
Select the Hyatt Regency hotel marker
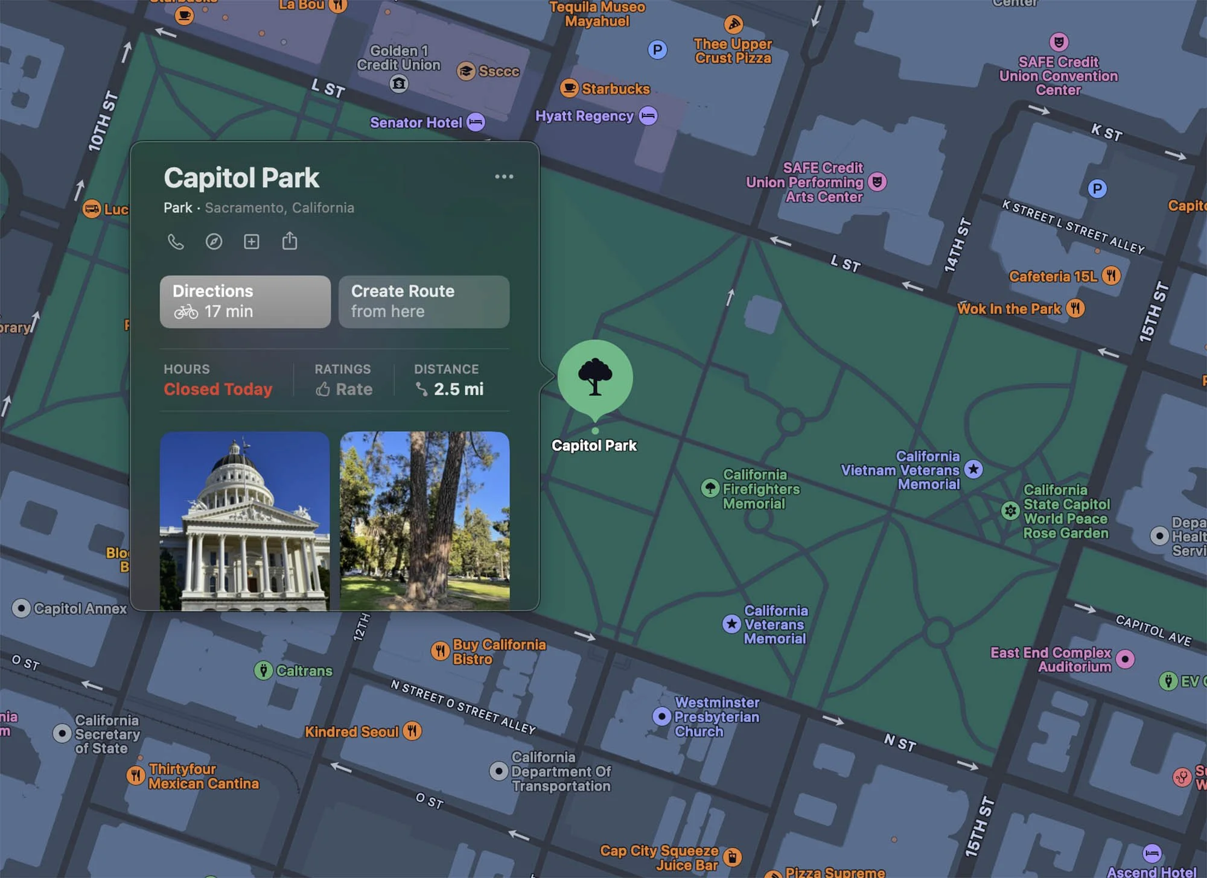tap(648, 116)
